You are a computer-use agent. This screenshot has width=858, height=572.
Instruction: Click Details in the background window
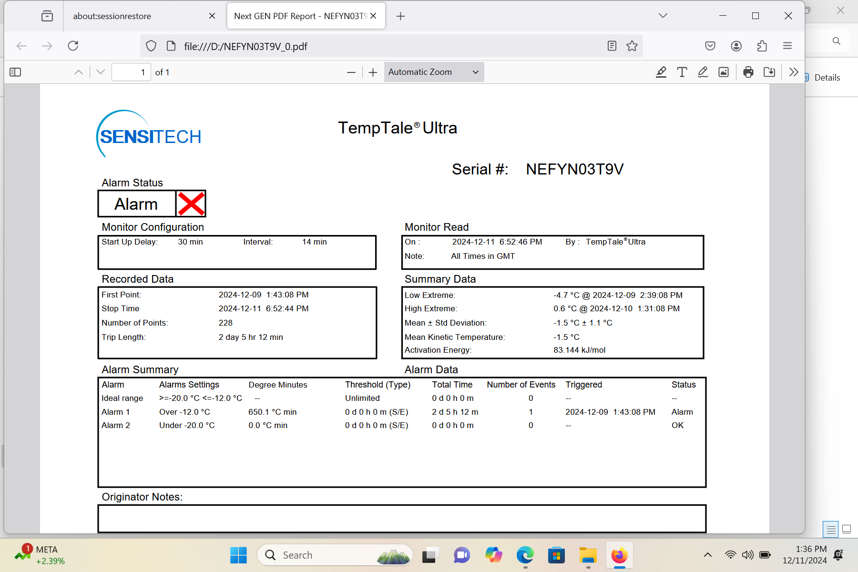pyautogui.click(x=827, y=78)
